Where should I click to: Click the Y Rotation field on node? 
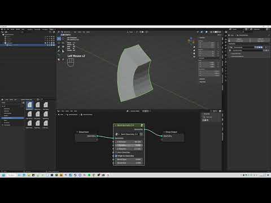click(129, 145)
